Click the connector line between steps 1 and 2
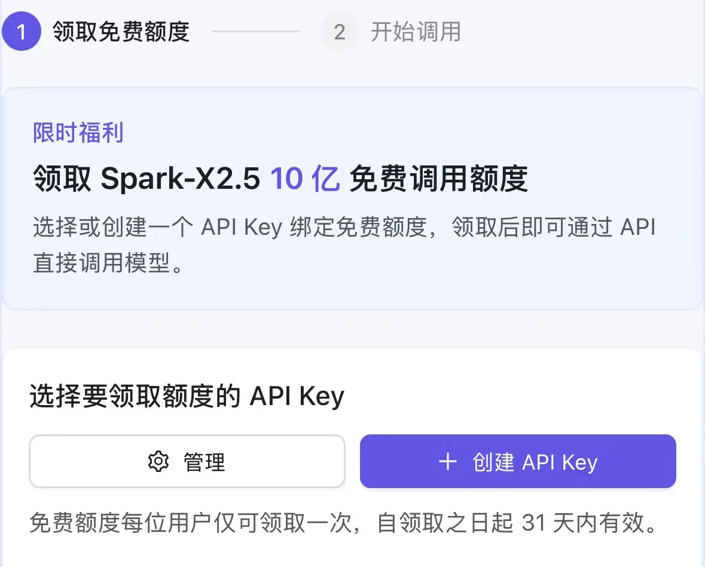705x567 pixels. point(255,32)
